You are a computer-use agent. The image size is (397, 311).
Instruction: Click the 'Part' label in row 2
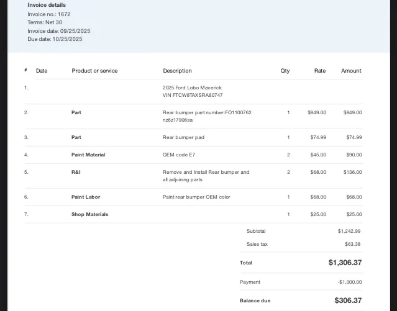[76, 112]
